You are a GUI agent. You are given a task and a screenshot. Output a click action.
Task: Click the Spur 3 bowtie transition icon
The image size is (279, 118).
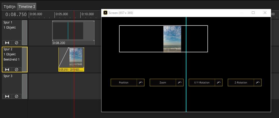[x=7, y=96]
